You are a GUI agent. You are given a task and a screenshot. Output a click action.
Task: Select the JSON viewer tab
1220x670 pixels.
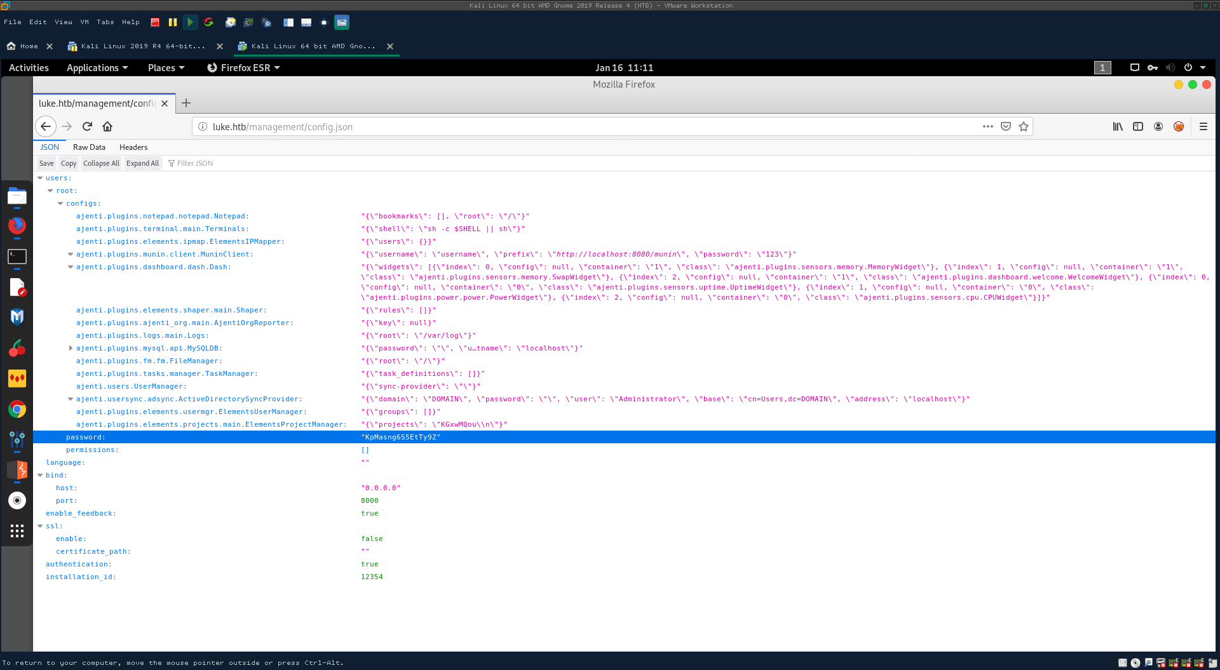click(50, 147)
